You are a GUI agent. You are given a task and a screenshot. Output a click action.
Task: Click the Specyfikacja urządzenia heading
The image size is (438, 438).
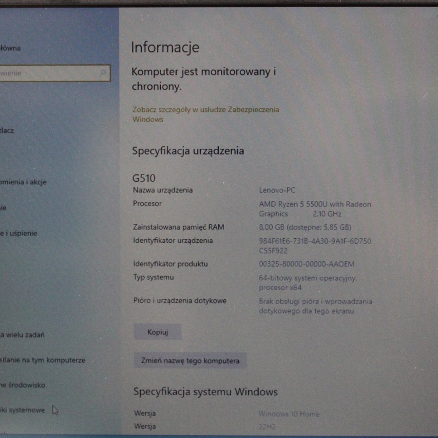[x=188, y=151]
